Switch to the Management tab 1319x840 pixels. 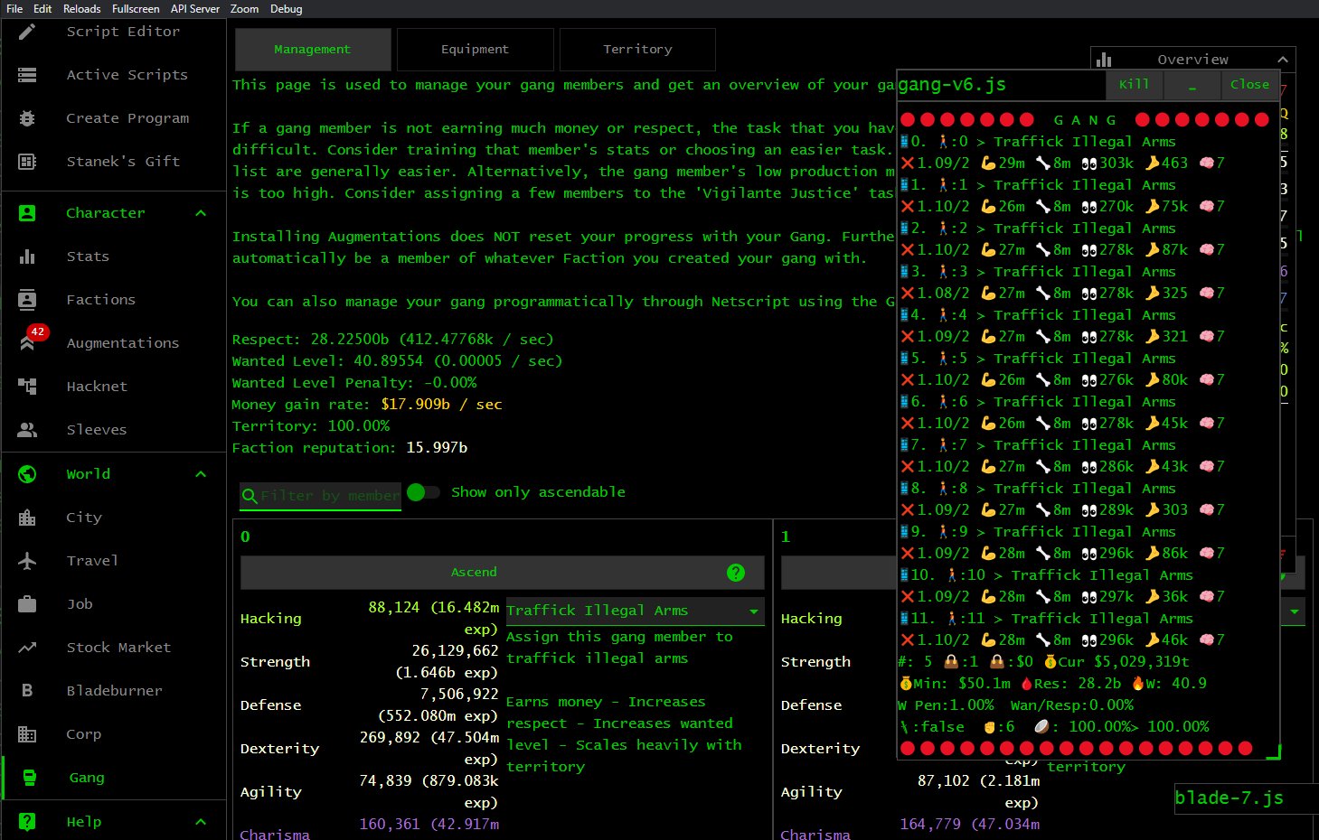[313, 50]
